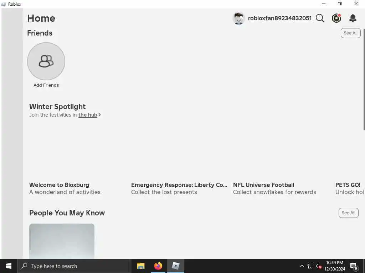Screen dimensions: 365x273
Task: Open File Explorer from the taskbar
Action: coord(140,266)
